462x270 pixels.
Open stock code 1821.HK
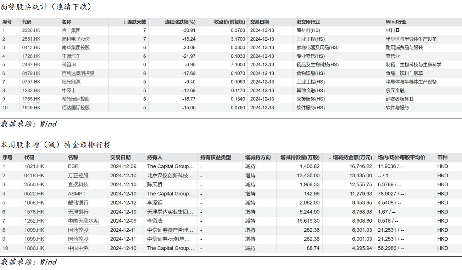coord(34,166)
